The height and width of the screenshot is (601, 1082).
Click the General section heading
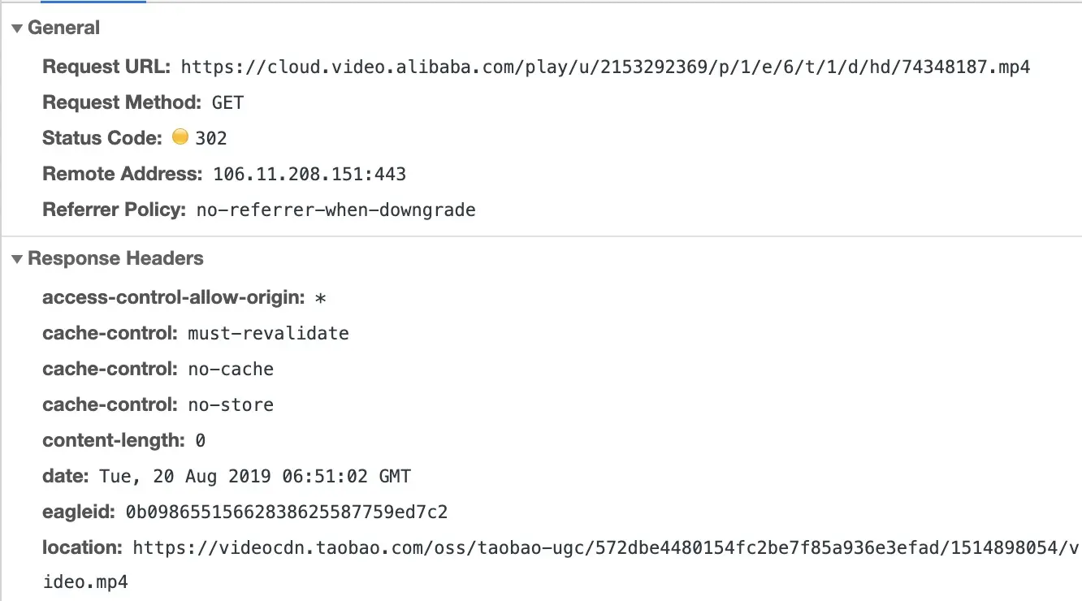63,28
